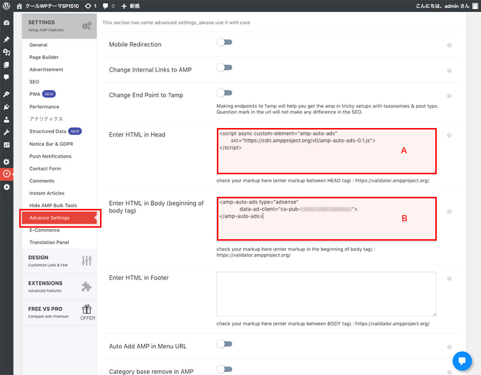Open the Page Builder tab
This screenshot has width=481, height=375.
(x=44, y=57)
